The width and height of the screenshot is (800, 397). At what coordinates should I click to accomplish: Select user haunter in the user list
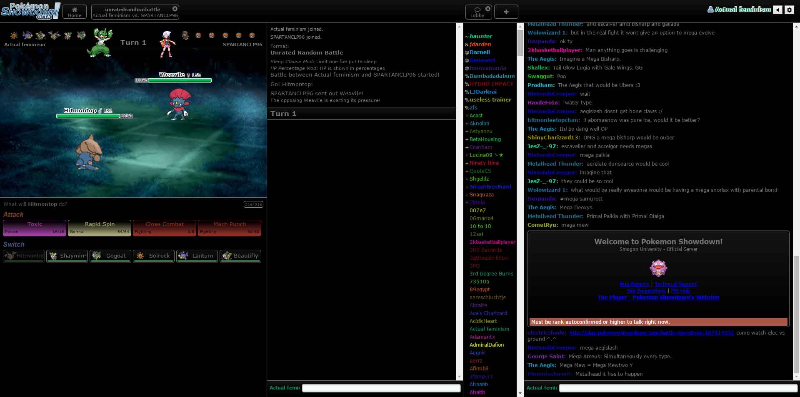[480, 37]
